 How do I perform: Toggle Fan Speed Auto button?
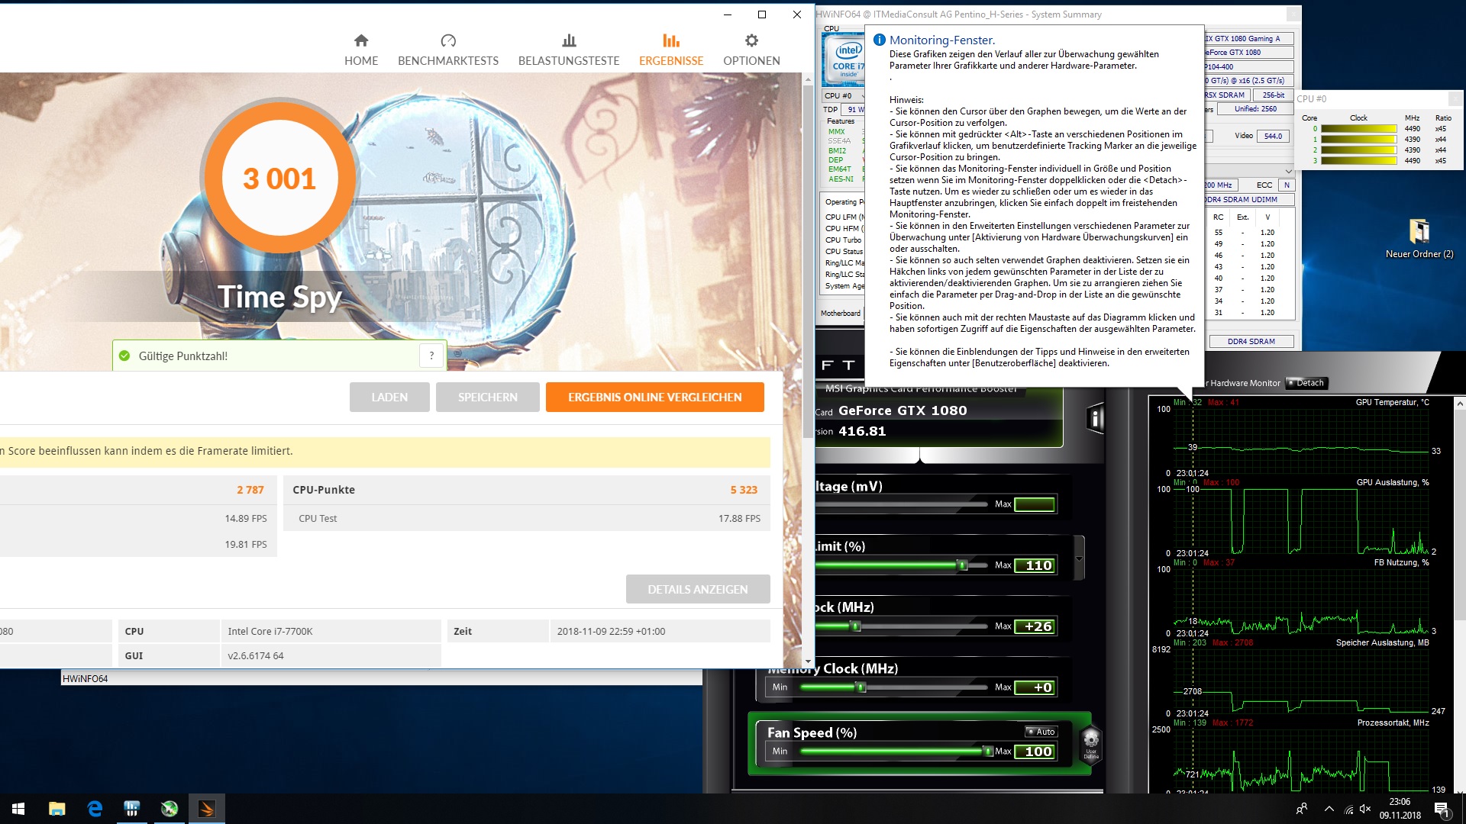(x=1041, y=732)
